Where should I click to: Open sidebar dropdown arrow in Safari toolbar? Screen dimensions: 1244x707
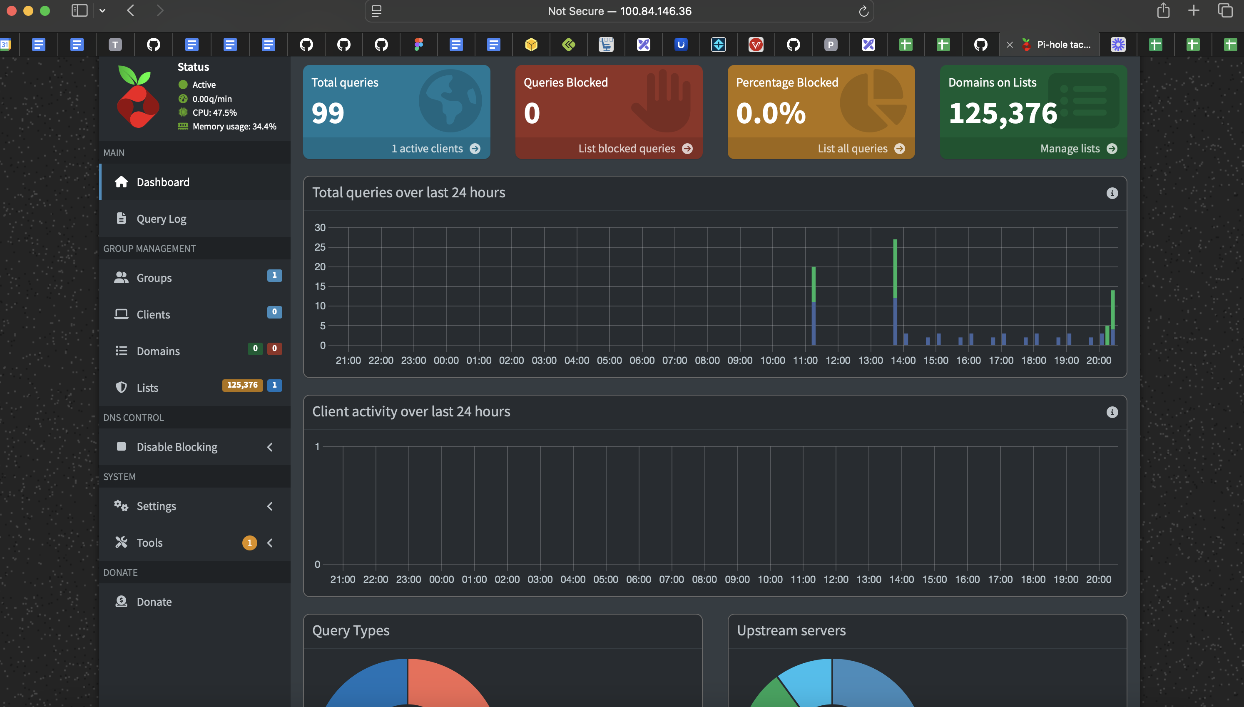(102, 11)
